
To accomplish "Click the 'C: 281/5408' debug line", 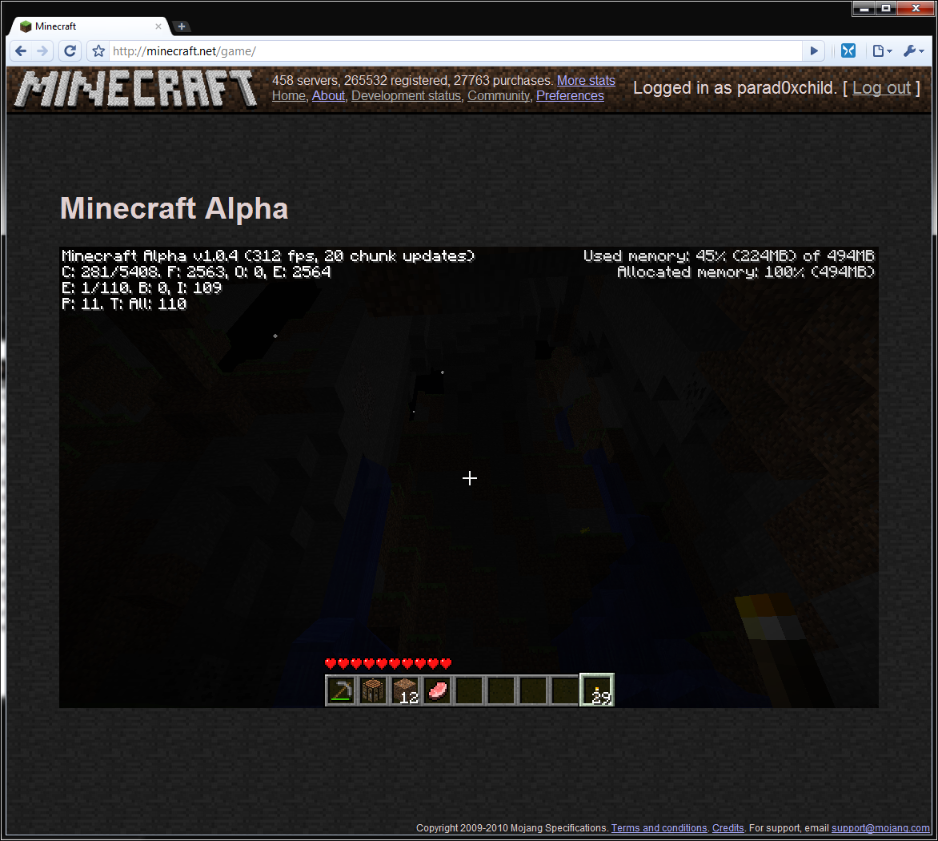I will tap(196, 272).
